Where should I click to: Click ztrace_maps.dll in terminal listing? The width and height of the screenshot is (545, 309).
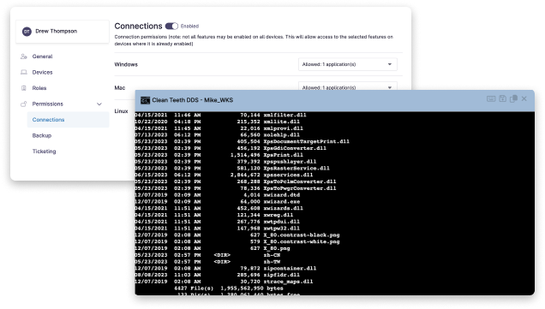point(288,282)
